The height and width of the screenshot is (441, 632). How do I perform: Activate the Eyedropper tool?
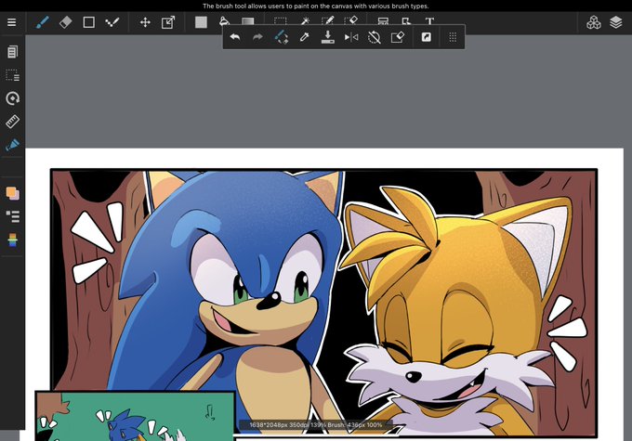(304, 37)
